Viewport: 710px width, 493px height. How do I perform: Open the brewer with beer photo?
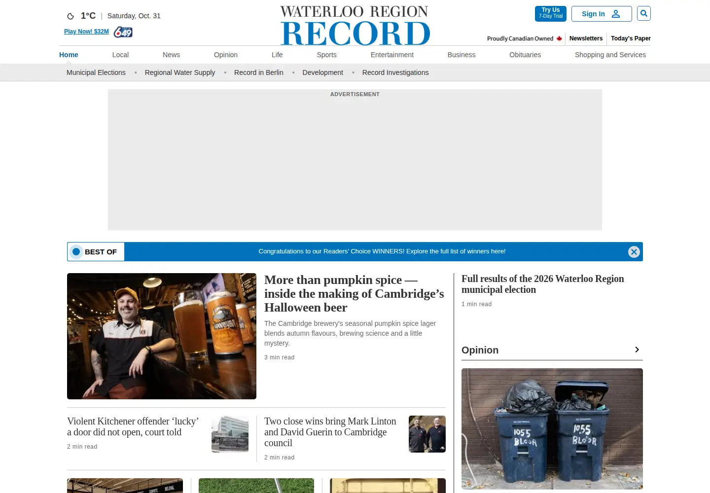pyautogui.click(x=162, y=336)
